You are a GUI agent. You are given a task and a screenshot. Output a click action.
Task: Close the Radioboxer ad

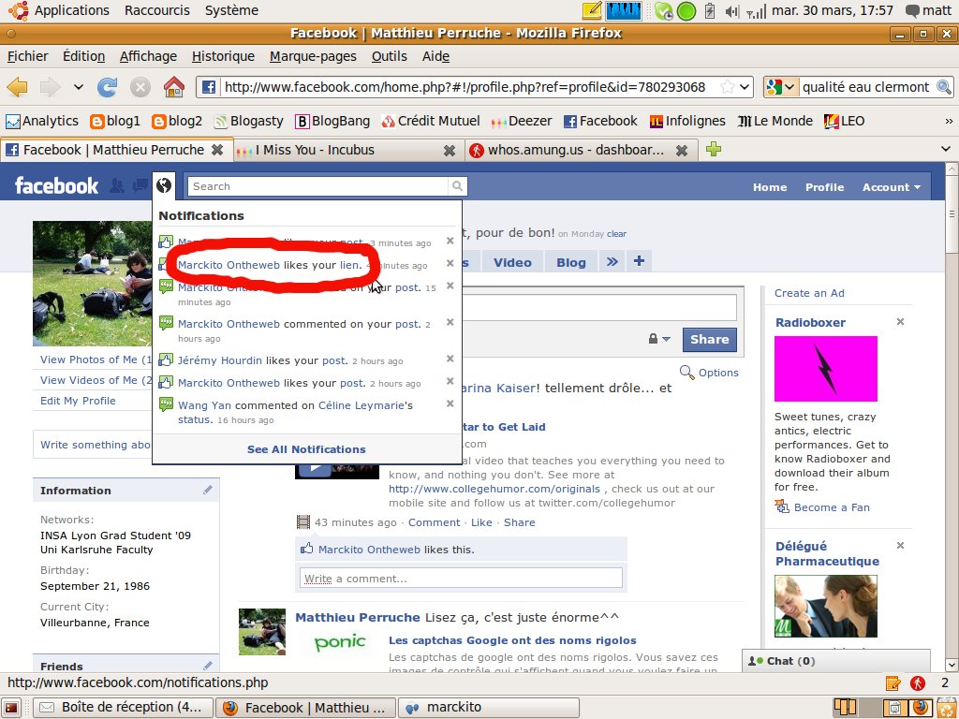click(x=900, y=322)
